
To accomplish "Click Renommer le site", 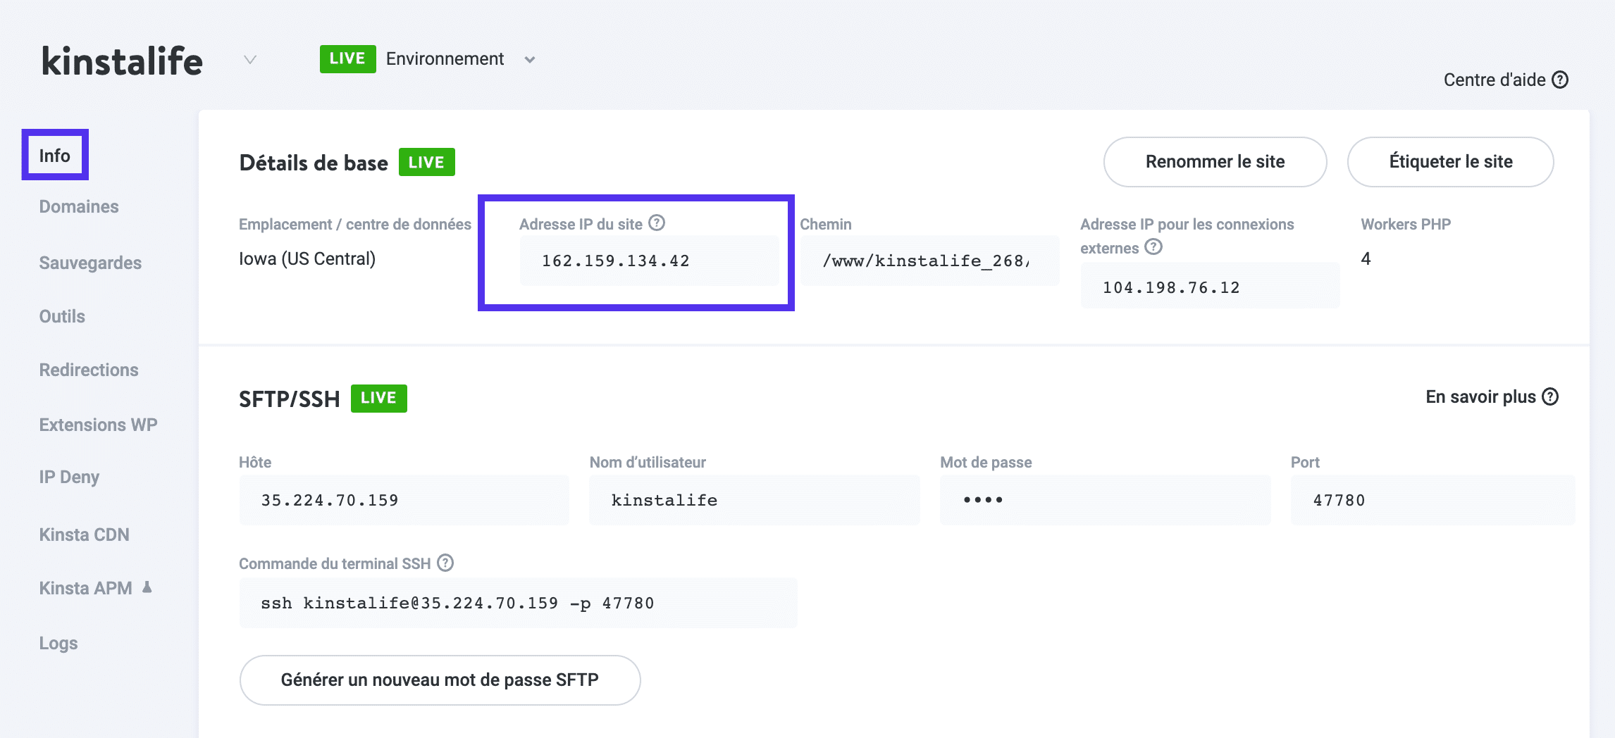I will pyautogui.click(x=1215, y=161).
